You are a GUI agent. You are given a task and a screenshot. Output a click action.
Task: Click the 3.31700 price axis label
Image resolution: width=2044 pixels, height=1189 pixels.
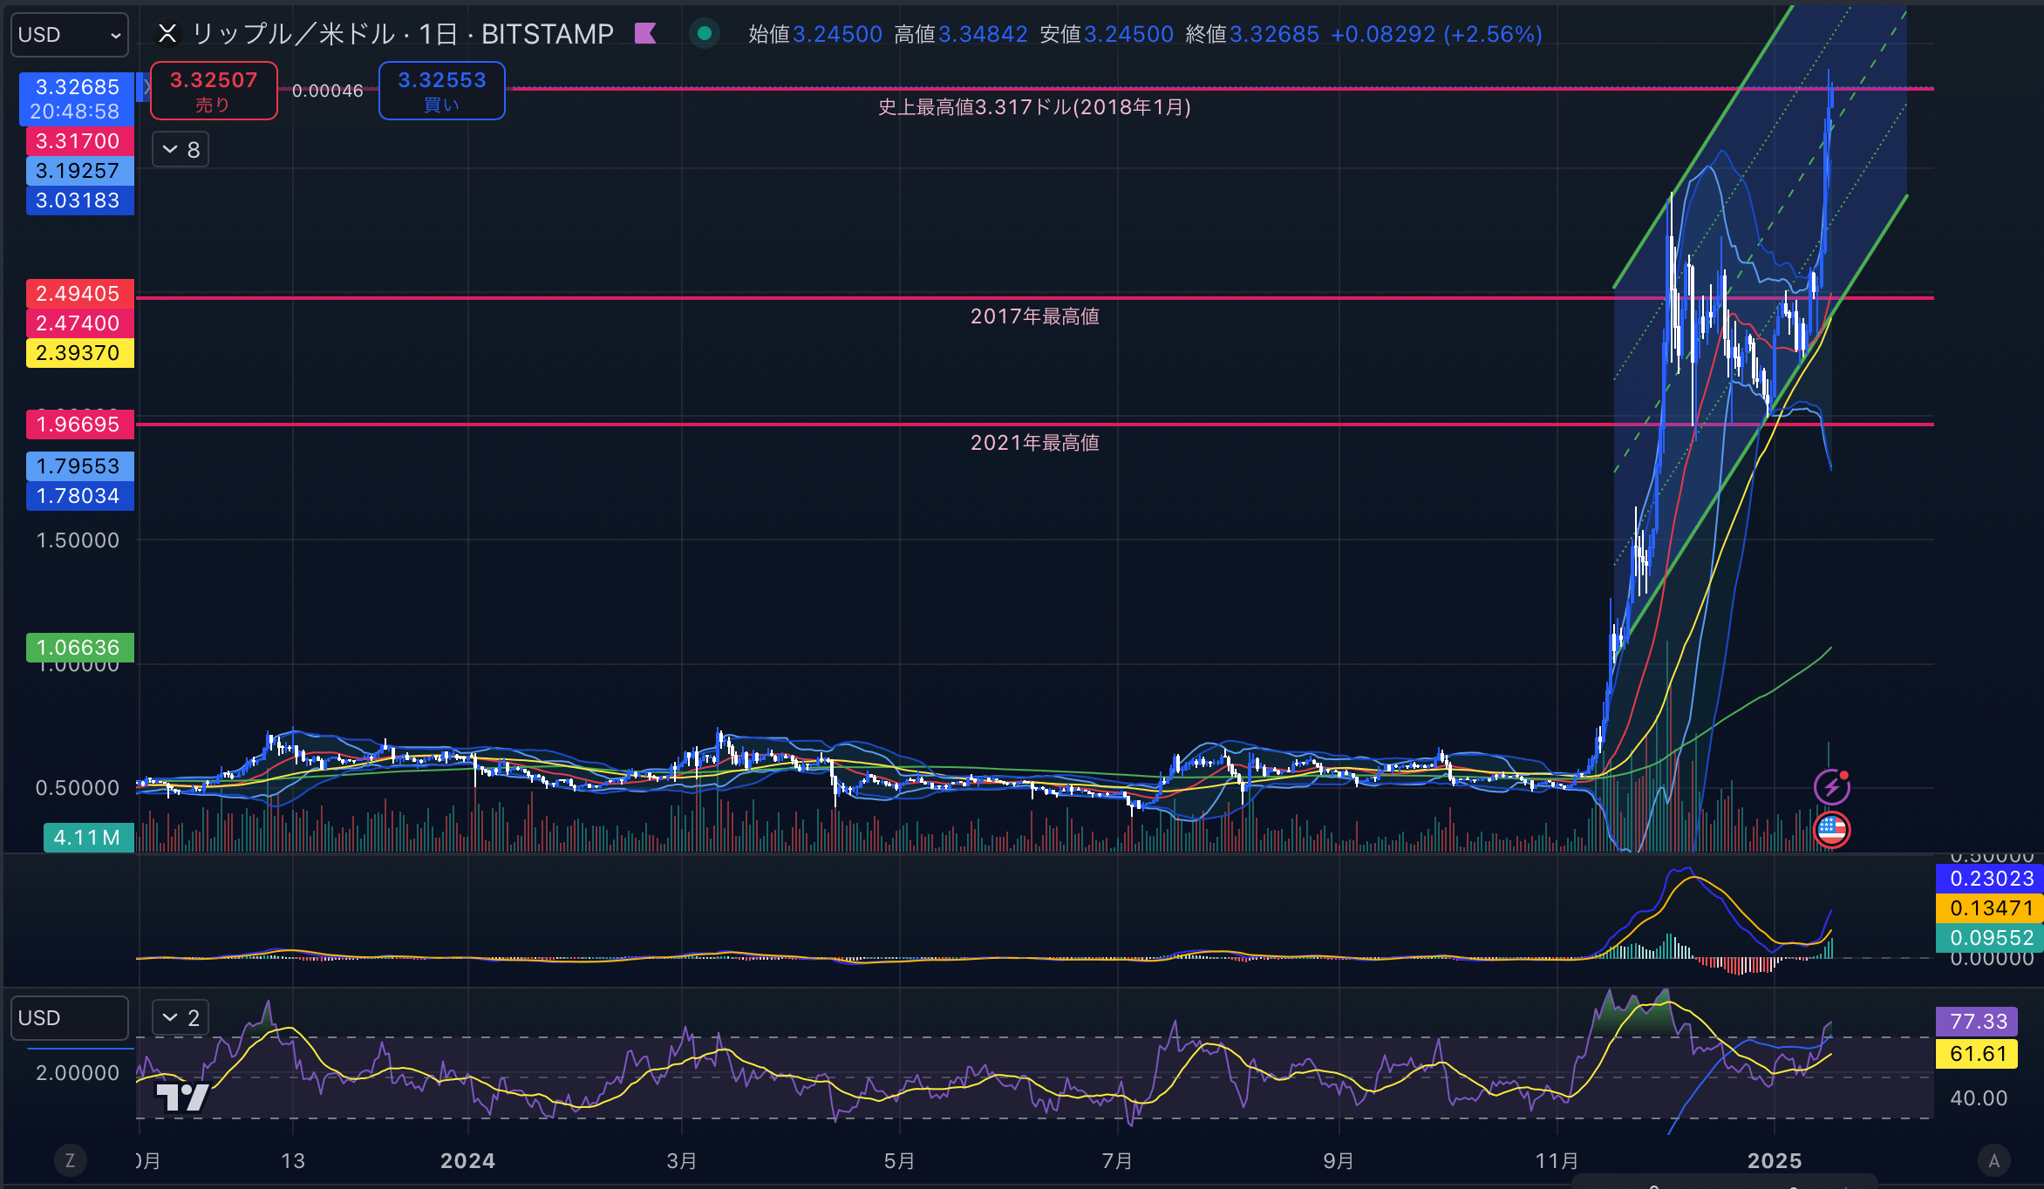tap(80, 141)
